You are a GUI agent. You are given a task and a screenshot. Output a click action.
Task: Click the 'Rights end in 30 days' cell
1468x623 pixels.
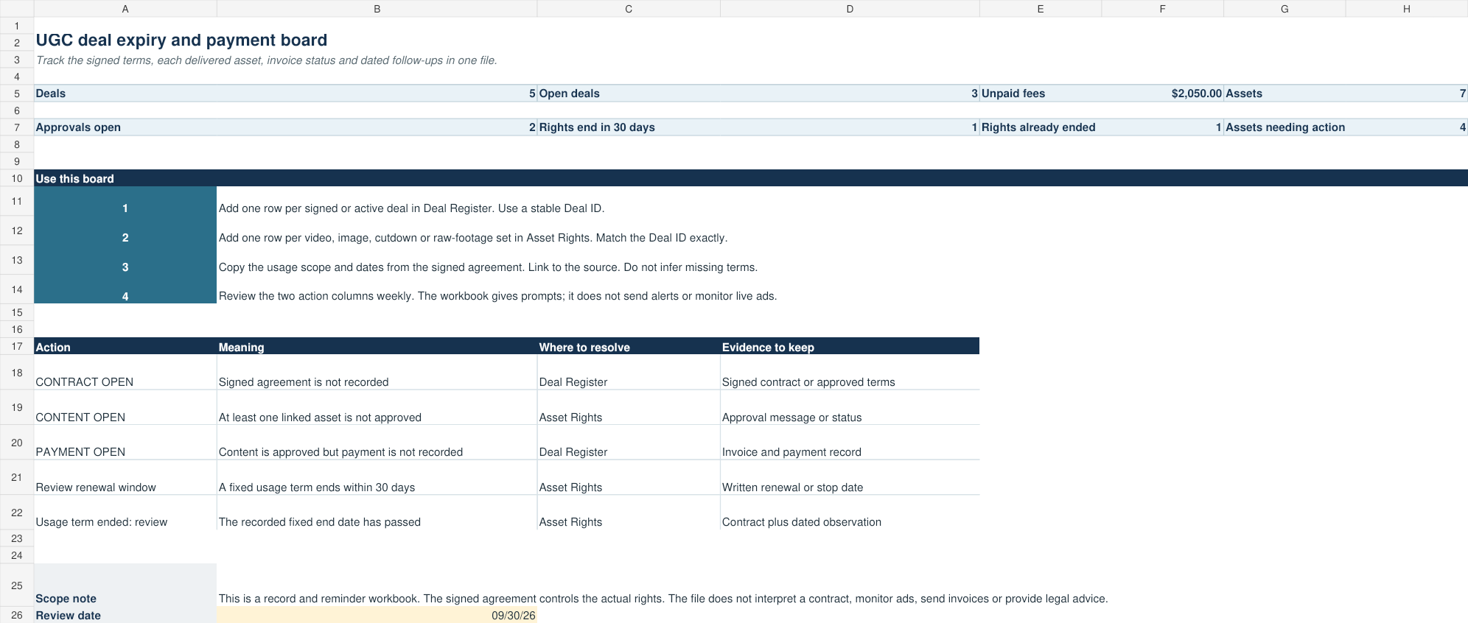(629, 127)
